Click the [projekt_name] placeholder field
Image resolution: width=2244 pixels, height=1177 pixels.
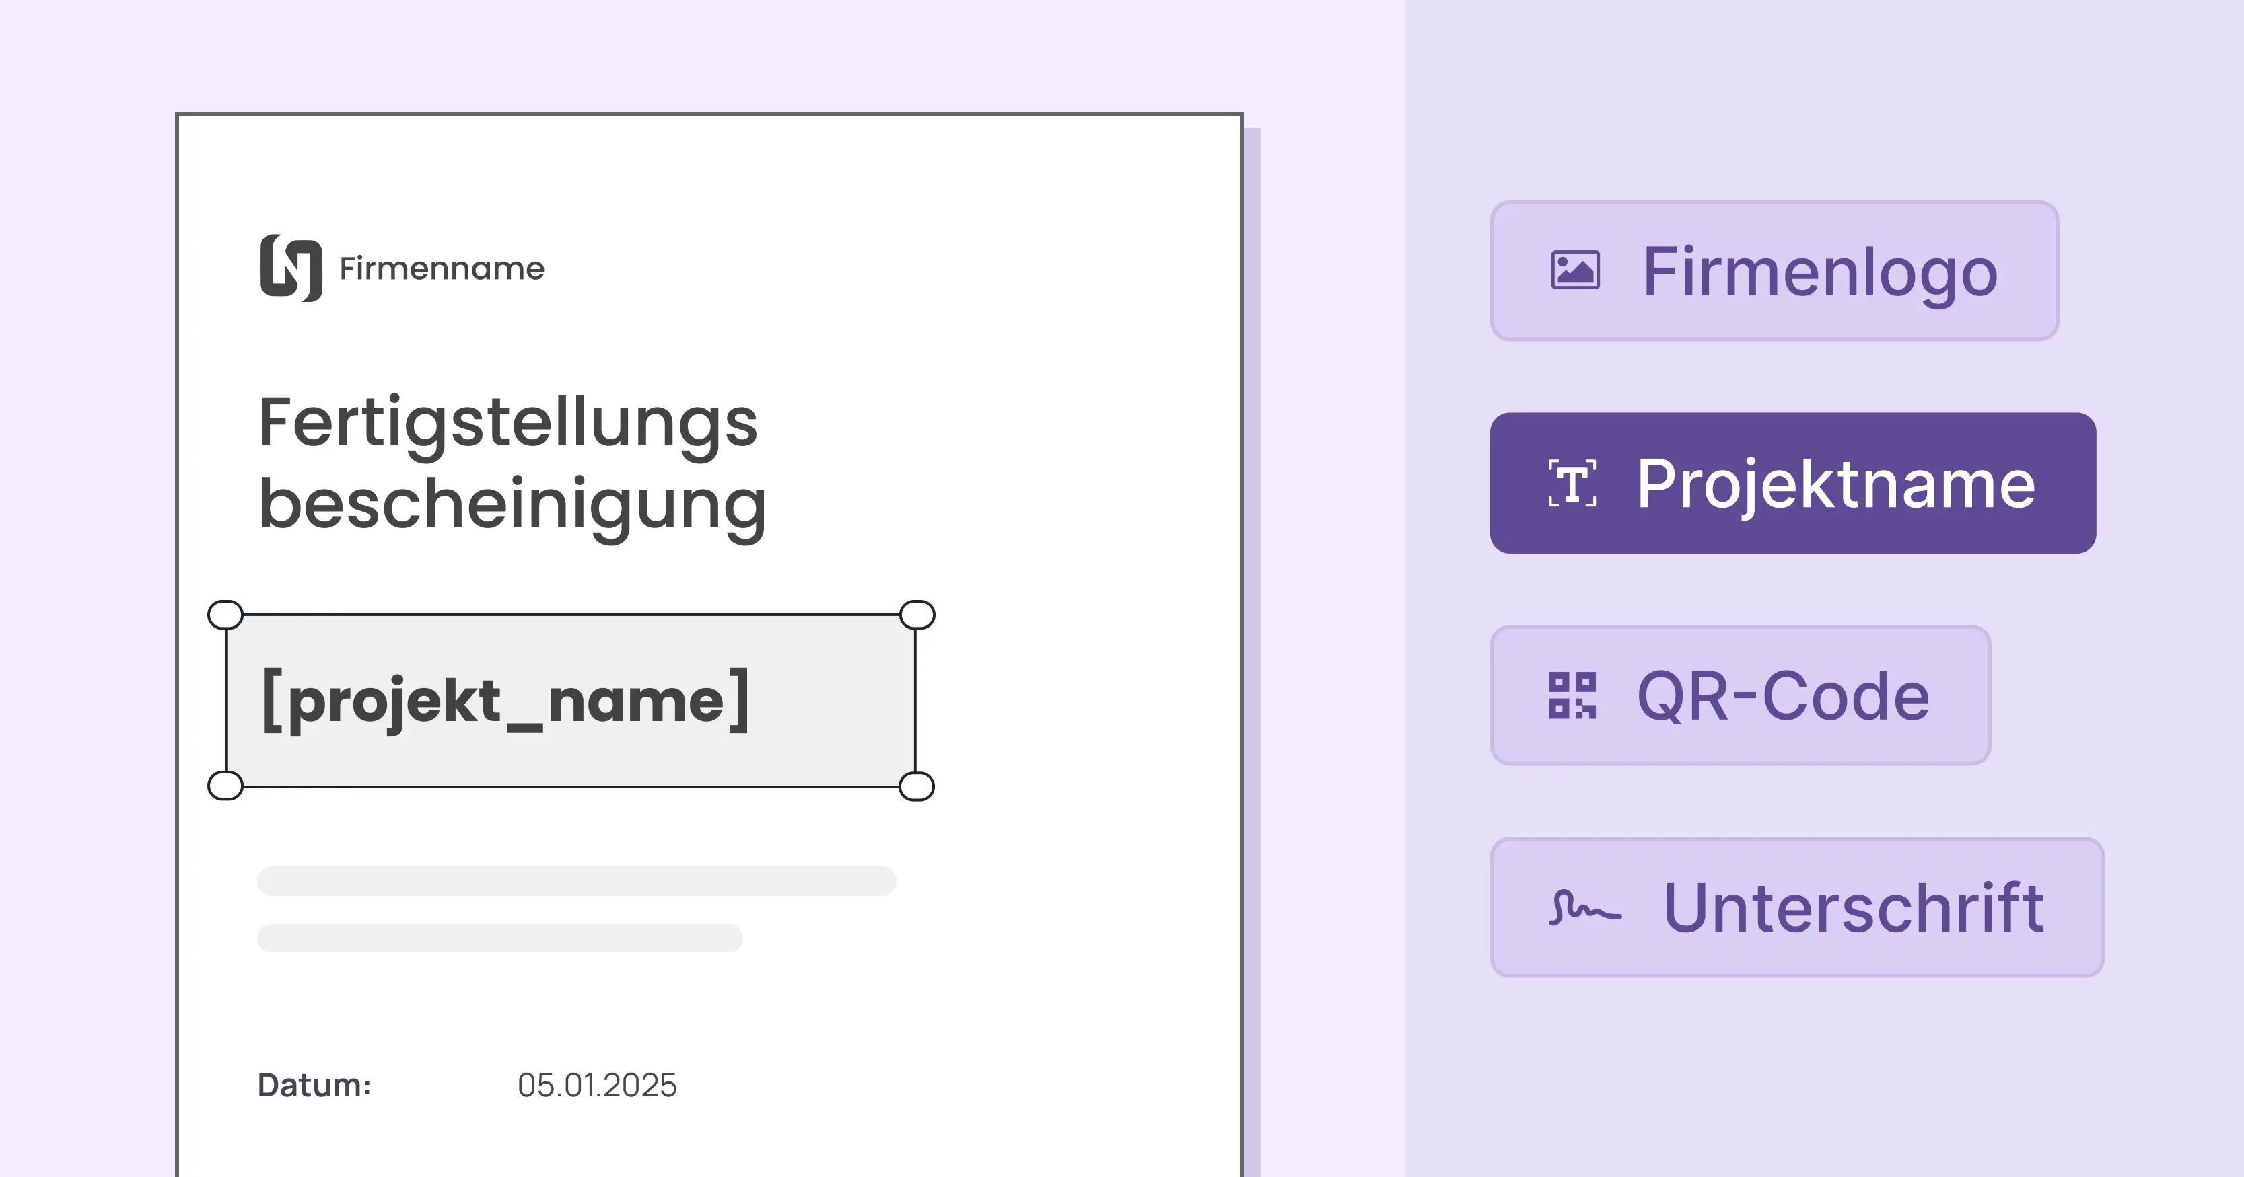coord(571,701)
